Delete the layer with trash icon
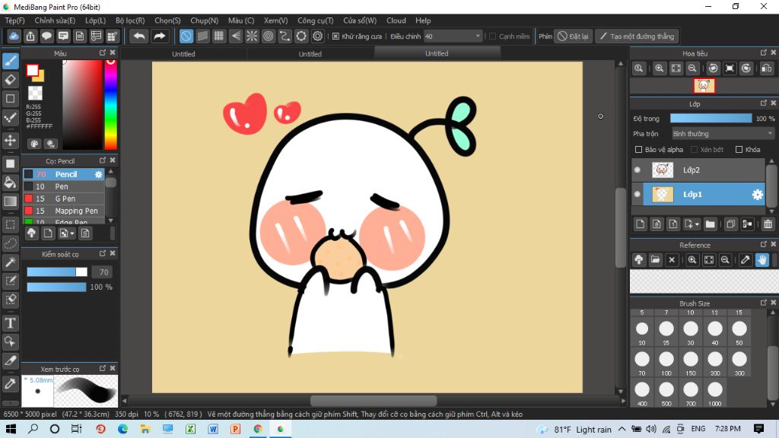The width and height of the screenshot is (779, 438). (x=768, y=224)
